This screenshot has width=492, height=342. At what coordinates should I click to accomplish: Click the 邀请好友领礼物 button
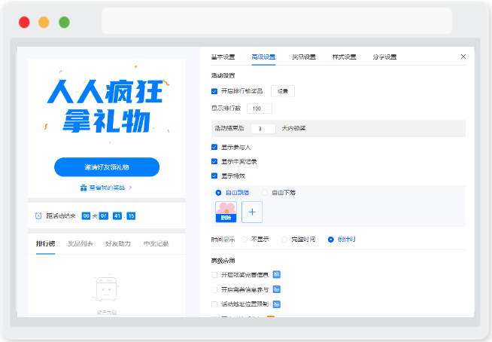107,167
